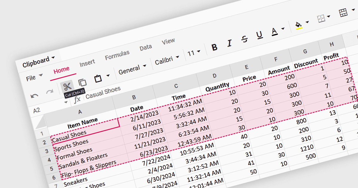The image size is (358, 188).
Task: Click the Name Box showing A2
Action: (37, 111)
